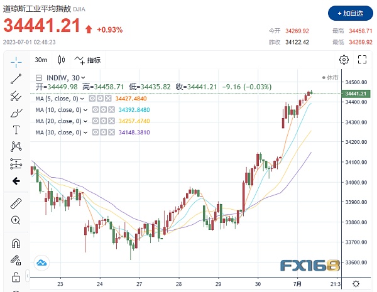The image size is (377, 292).
Task: Expand the INDIW, 30 symbol dropdown
Action: click(83, 78)
